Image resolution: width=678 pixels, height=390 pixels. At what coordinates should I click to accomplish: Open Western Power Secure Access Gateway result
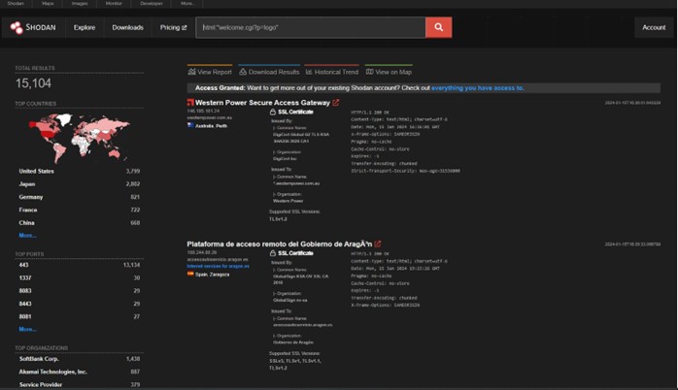click(262, 103)
